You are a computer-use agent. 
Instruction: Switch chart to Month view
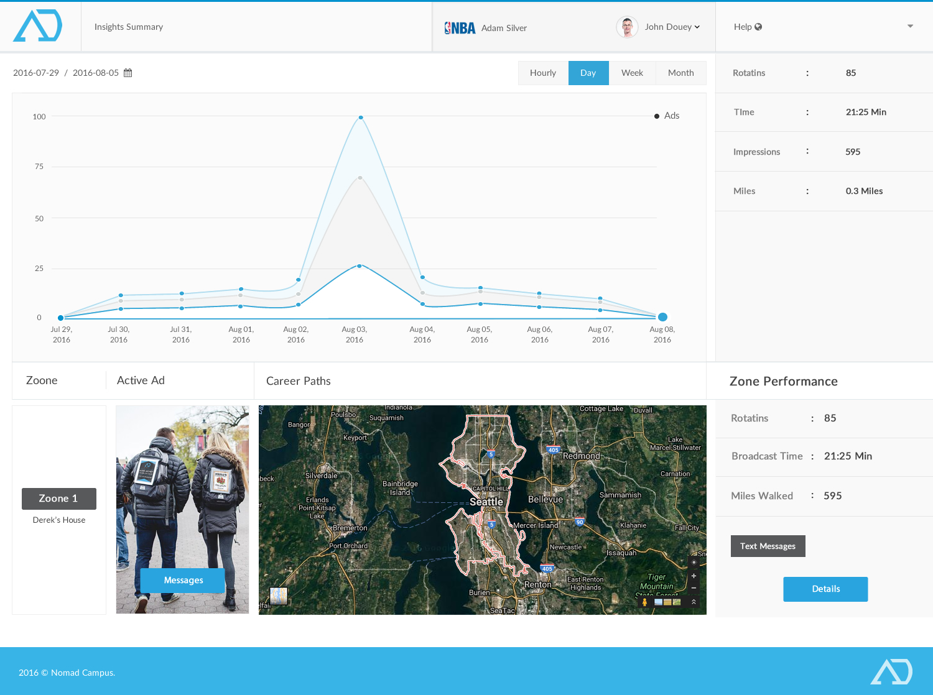[x=680, y=73]
